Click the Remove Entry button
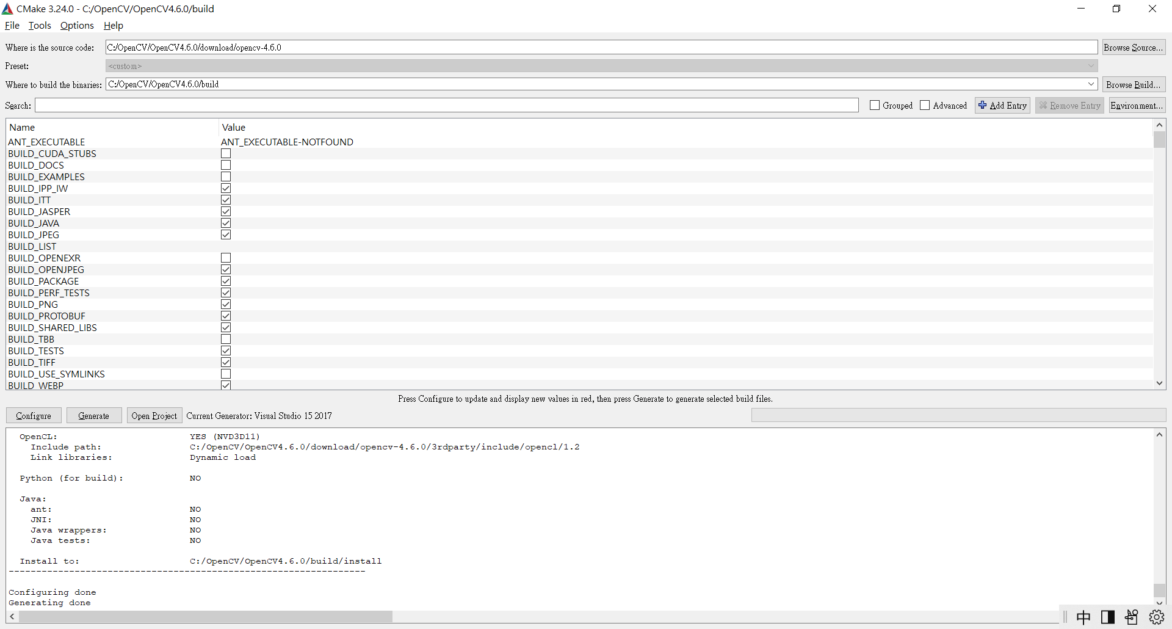Screen dimensions: 1172x629 1069,106
